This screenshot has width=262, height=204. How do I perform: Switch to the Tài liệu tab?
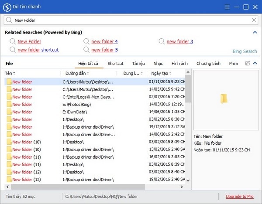pos(138,63)
